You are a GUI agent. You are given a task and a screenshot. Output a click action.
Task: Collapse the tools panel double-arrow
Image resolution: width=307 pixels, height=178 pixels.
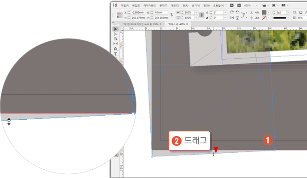tap(113, 22)
